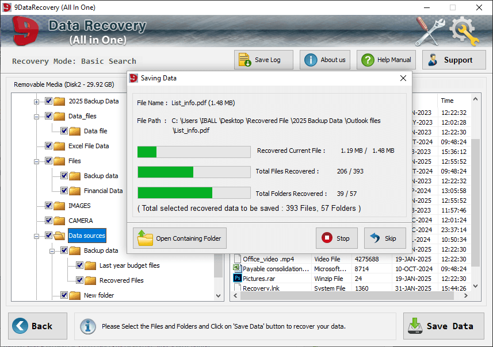Toggle the New folder checkbox

click(64, 295)
